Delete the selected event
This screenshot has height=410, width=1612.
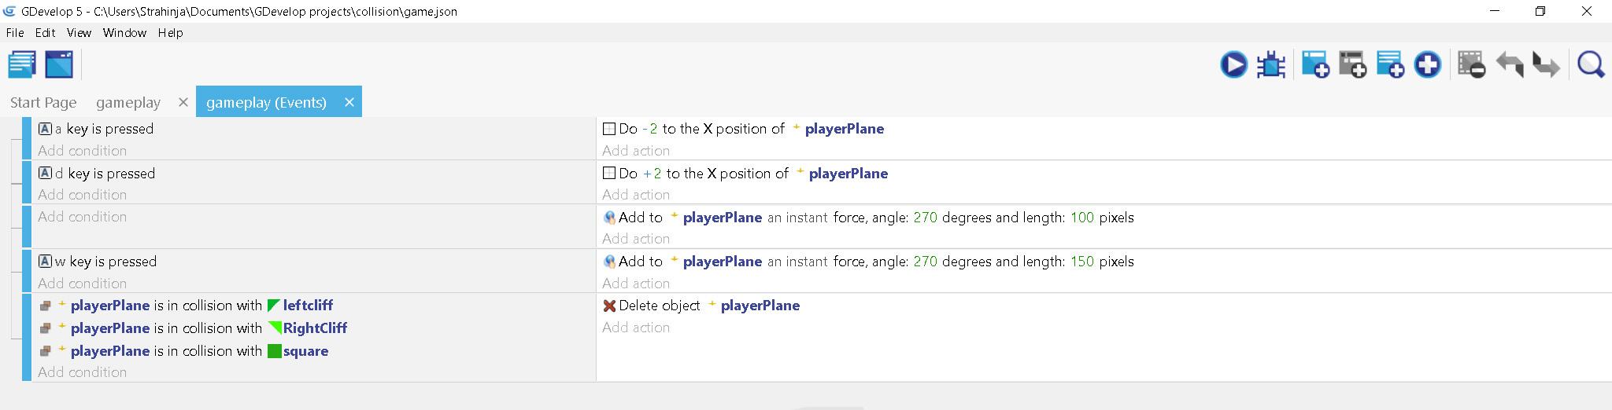1471,64
